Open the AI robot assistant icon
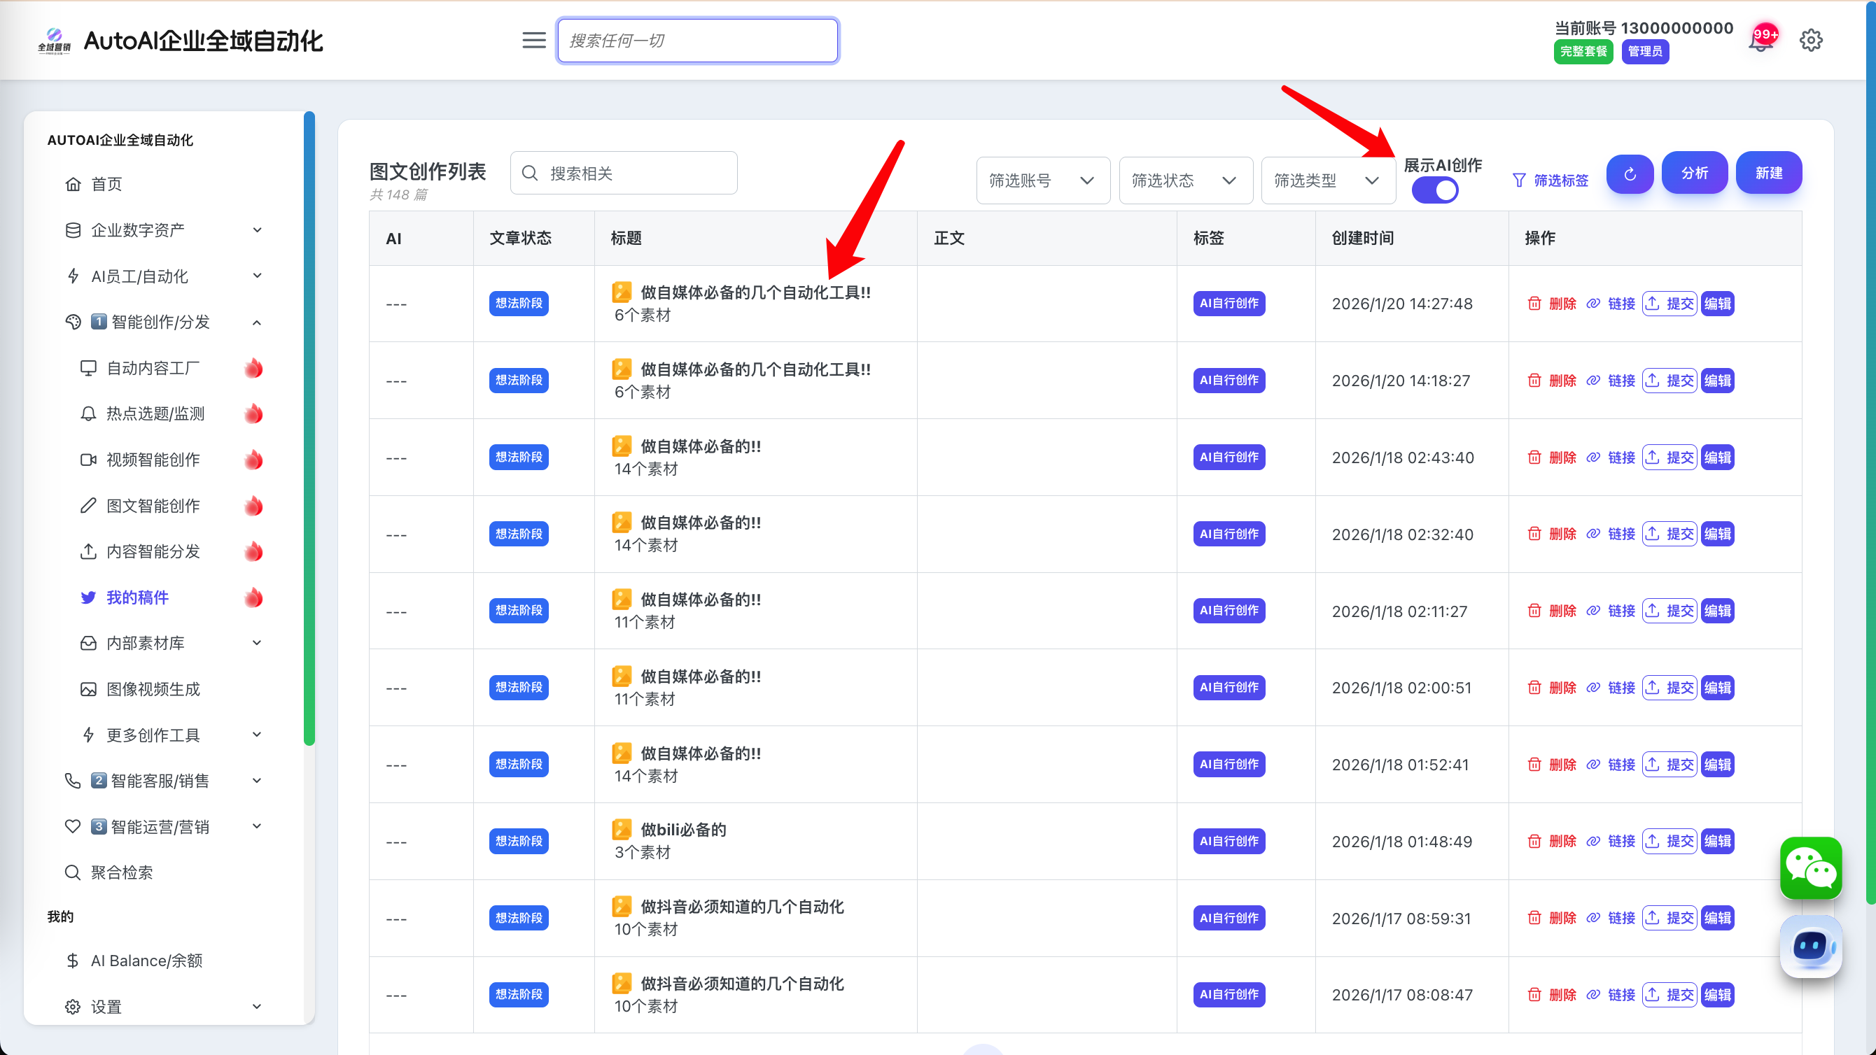 tap(1809, 946)
